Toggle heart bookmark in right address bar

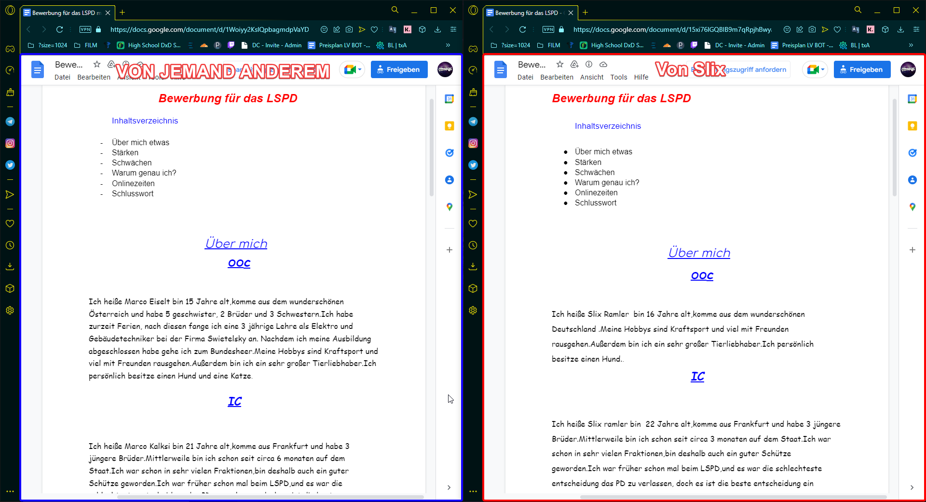coord(837,29)
